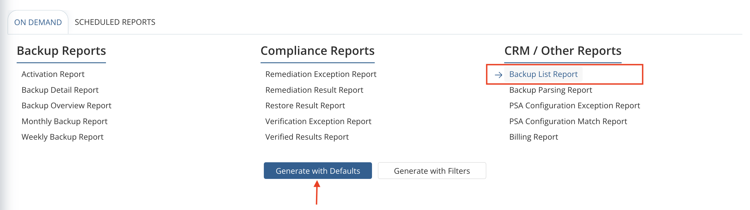Choose Verified Results Report
Viewport: 750px width, 210px height.
click(x=307, y=137)
